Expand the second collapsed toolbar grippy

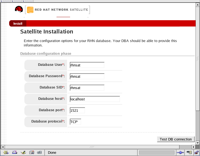tap(17, 1)
